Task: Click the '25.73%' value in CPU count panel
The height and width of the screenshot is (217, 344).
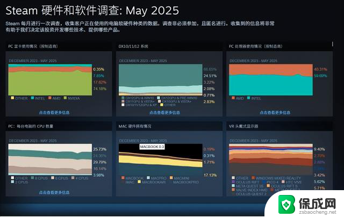Action: click(100, 149)
